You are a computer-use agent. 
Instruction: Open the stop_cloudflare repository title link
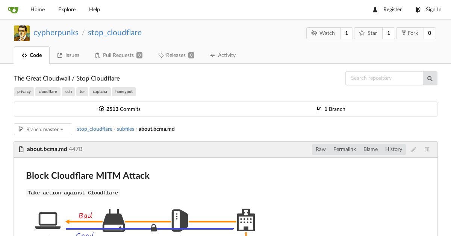coord(115,33)
